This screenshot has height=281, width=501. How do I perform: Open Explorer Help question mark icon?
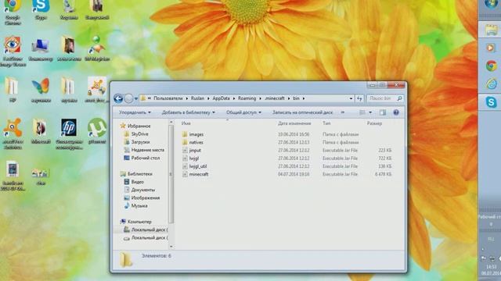point(396,112)
